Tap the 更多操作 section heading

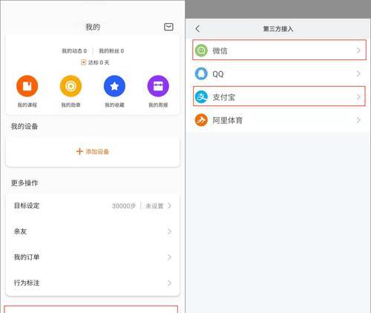(24, 183)
